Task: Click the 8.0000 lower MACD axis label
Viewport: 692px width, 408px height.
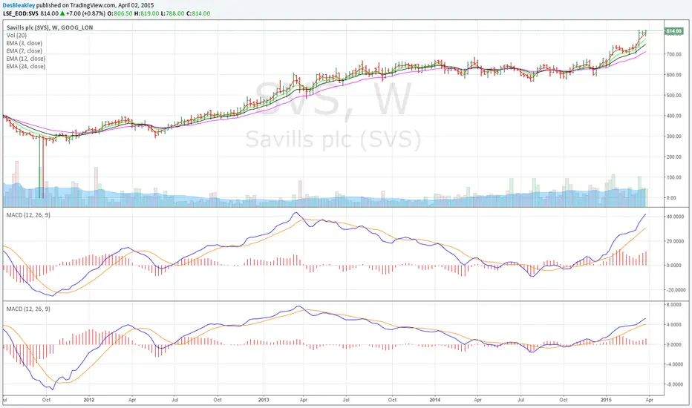Action: coord(676,305)
